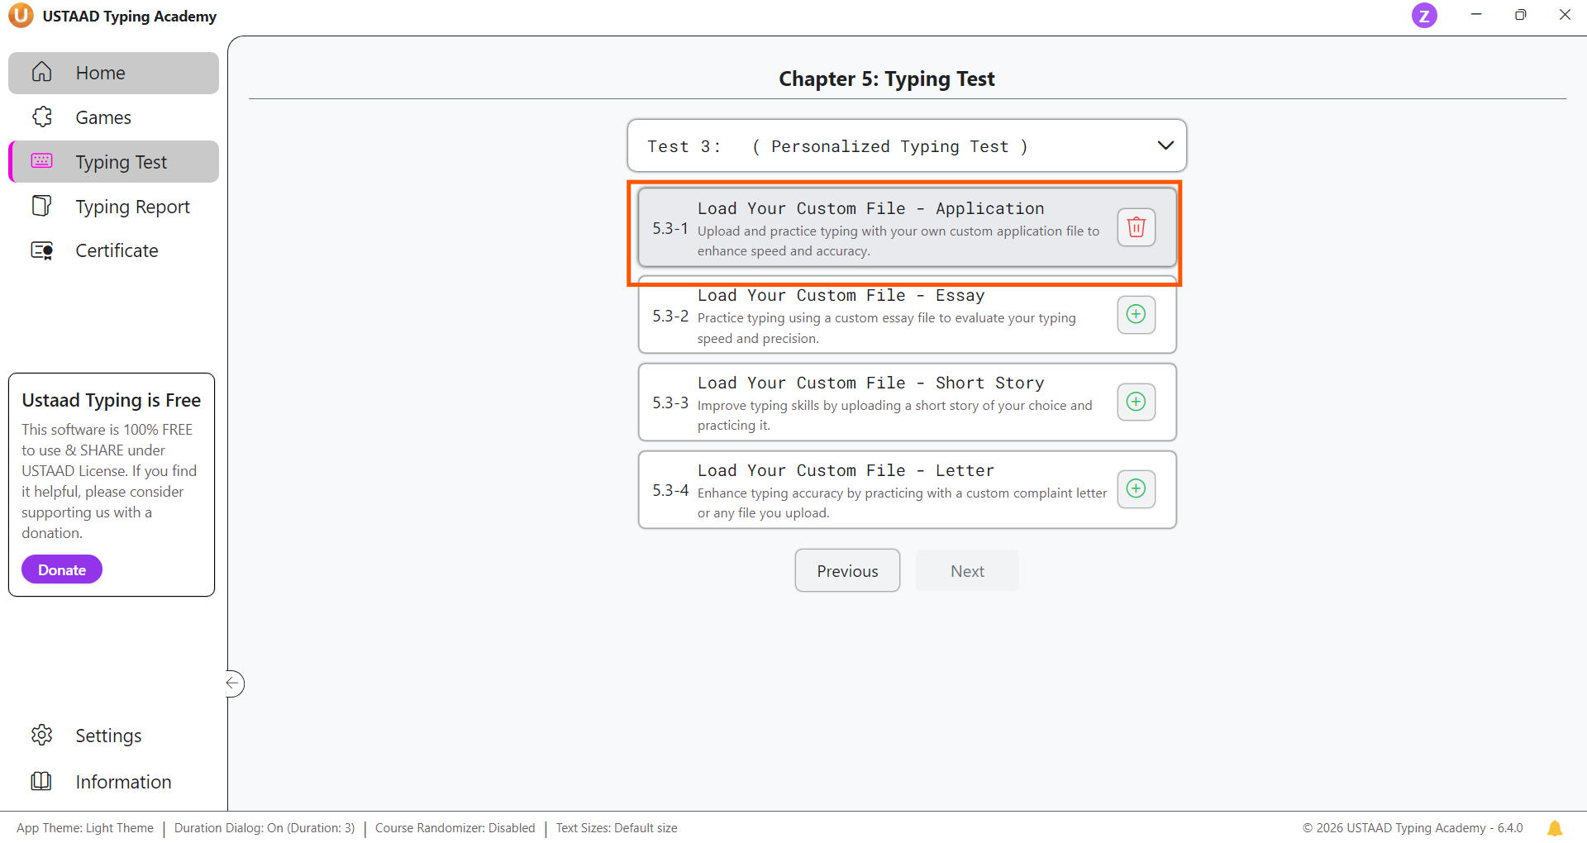The height and width of the screenshot is (843, 1587).
Task: Click the trash icon for Application file
Action: click(1136, 227)
